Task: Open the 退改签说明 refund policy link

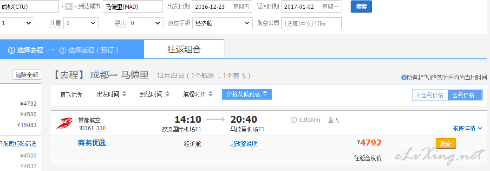Action: [x=244, y=144]
